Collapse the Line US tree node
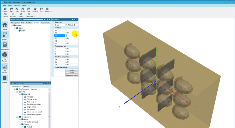Viewport: 235px width, 128px height. [20, 94]
